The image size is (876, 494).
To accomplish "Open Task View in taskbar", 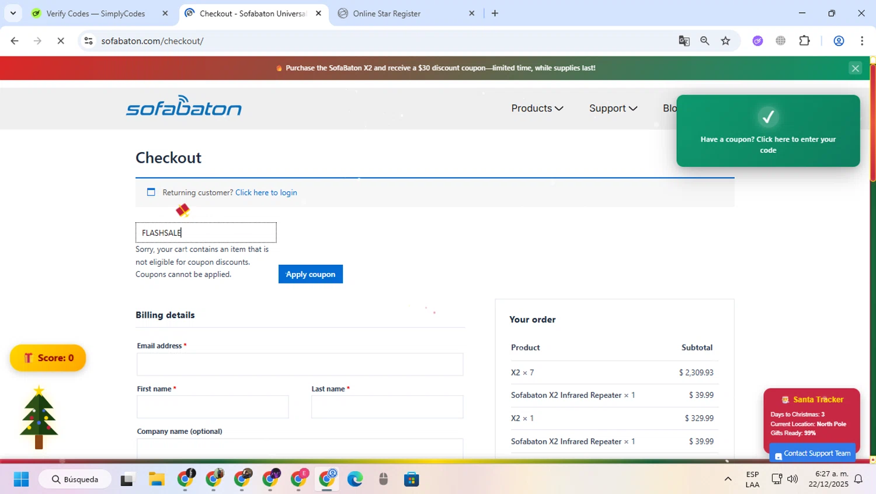I will 127,479.
